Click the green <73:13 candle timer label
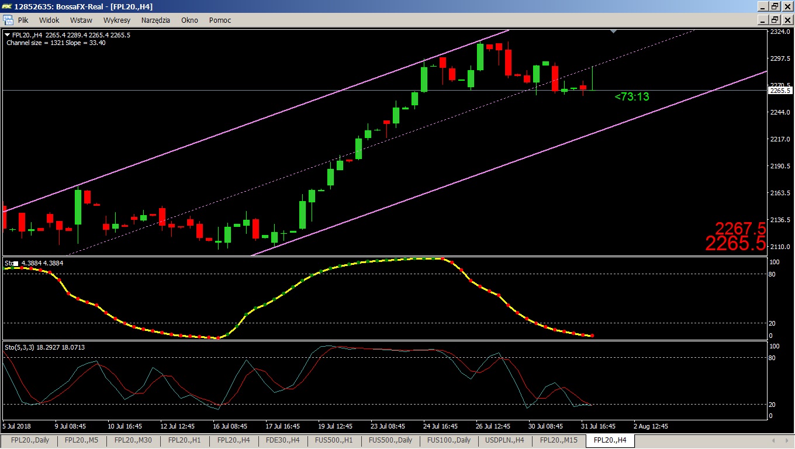This screenshot has height=449, width=795. (x=632, y=97)
